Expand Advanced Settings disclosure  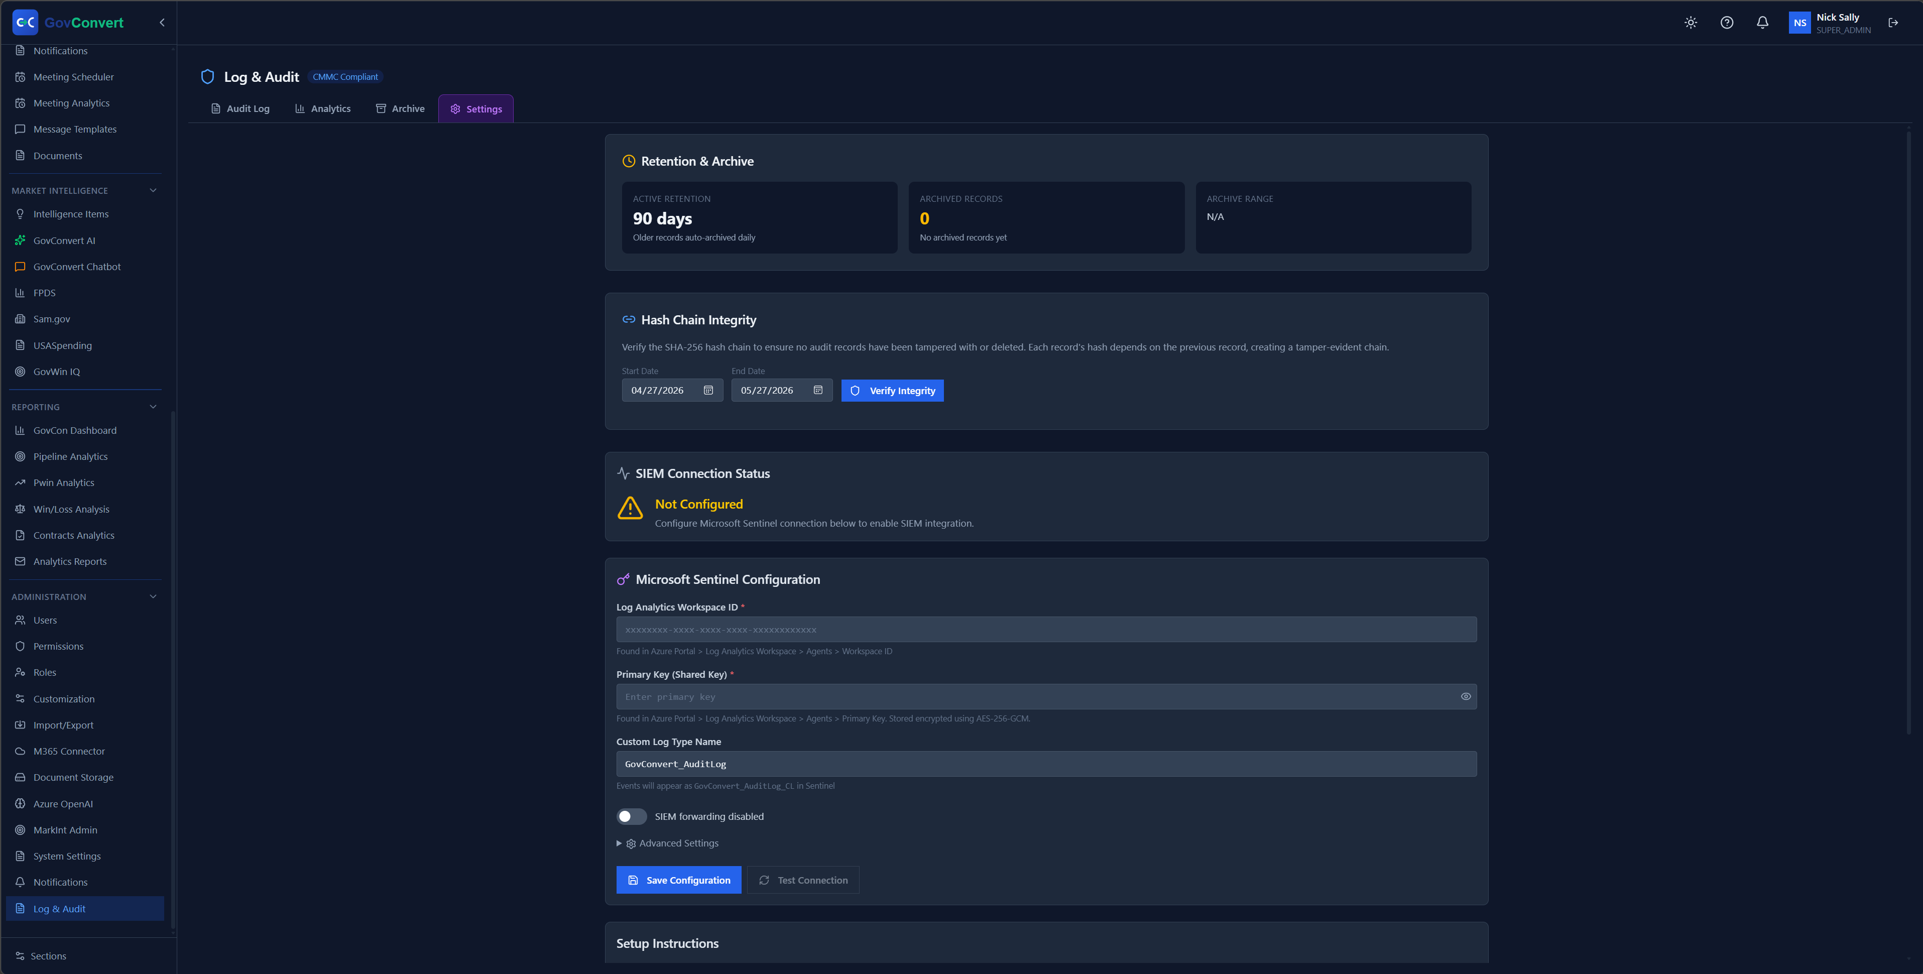(x=667, y=843)
